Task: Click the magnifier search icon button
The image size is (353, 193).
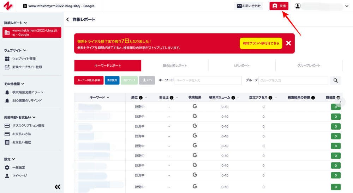Action: (335, 80)
